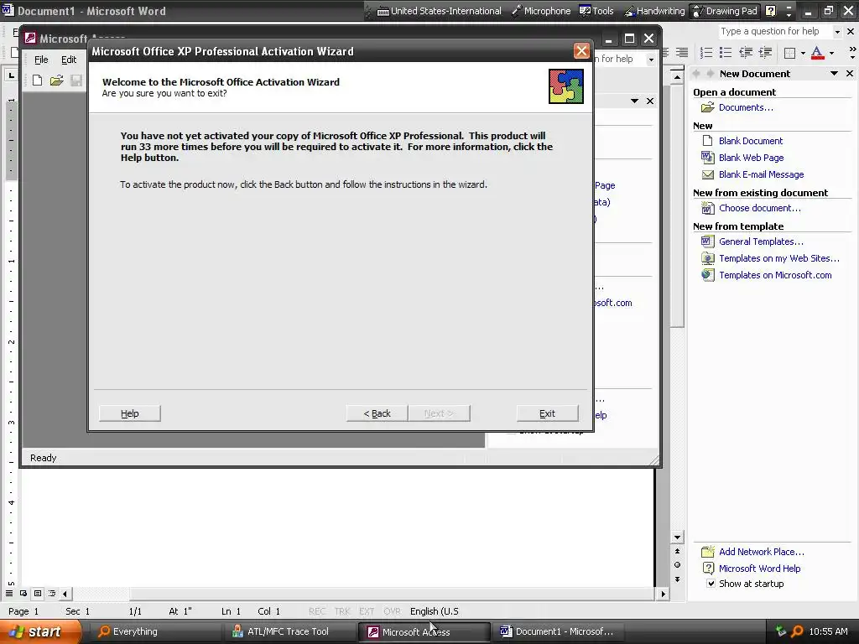
Task: Click the language bar help question icon
Action: click(x=770, y=11)
